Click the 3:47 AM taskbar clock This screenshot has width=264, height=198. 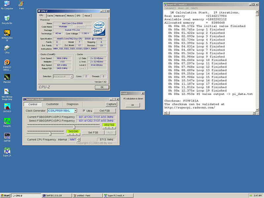(x=258, y=196)
